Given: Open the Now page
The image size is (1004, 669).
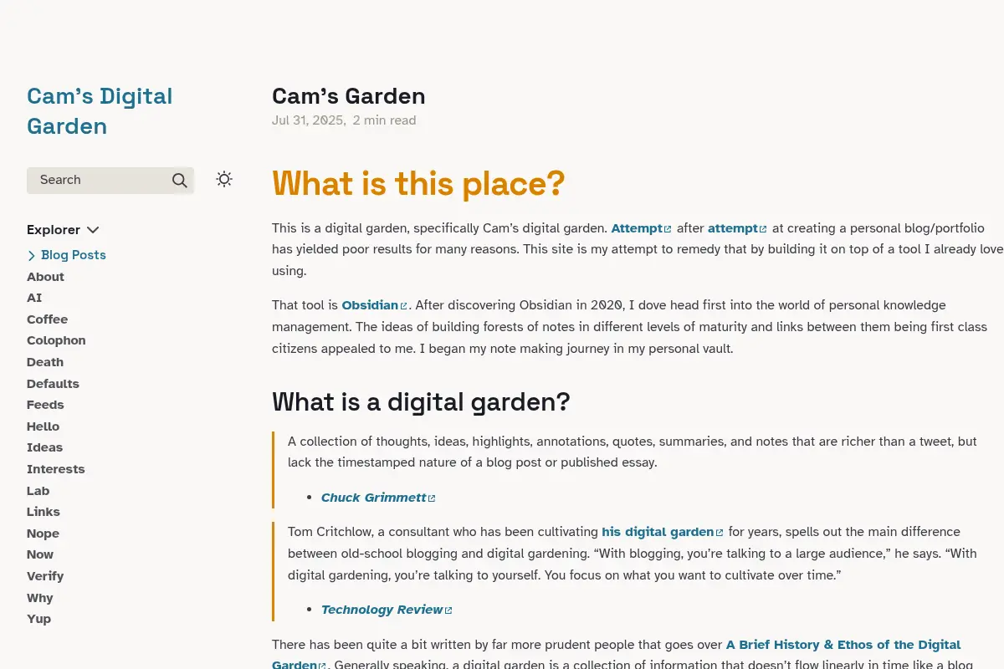Looking at the screenshot, I should tap(40, 554).
